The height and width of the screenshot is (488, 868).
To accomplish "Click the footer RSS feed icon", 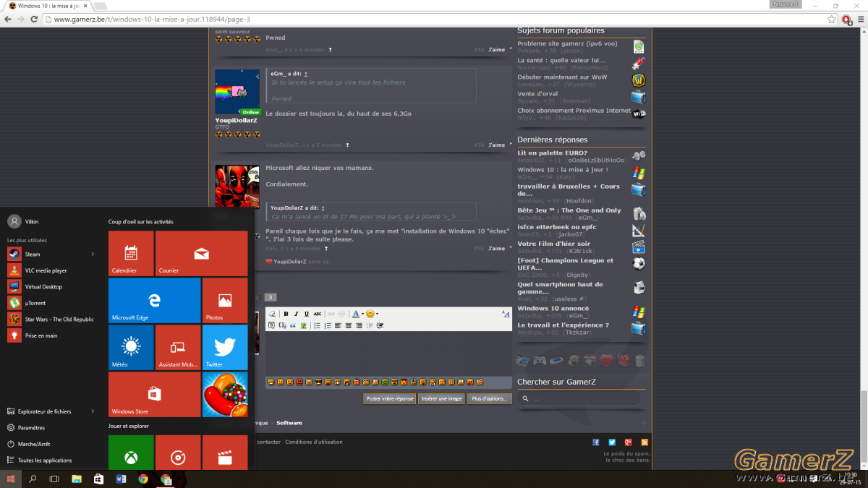I will click(644, 442).
